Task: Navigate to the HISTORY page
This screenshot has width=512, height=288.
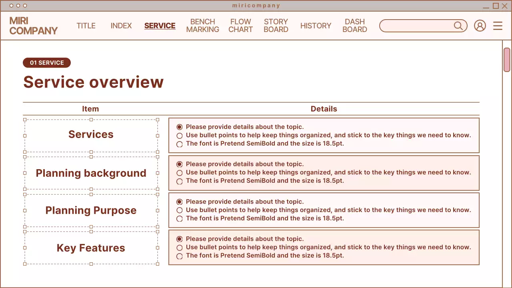Action: pos(316,26)
